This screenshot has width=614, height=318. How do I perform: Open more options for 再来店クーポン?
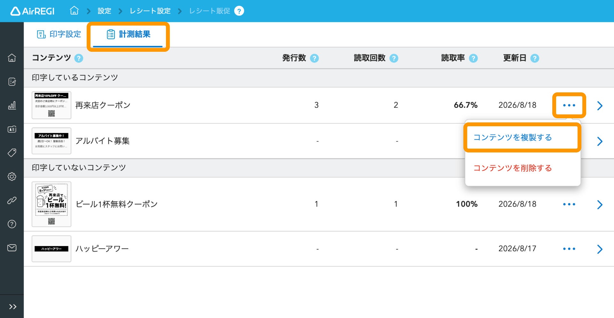569,105
